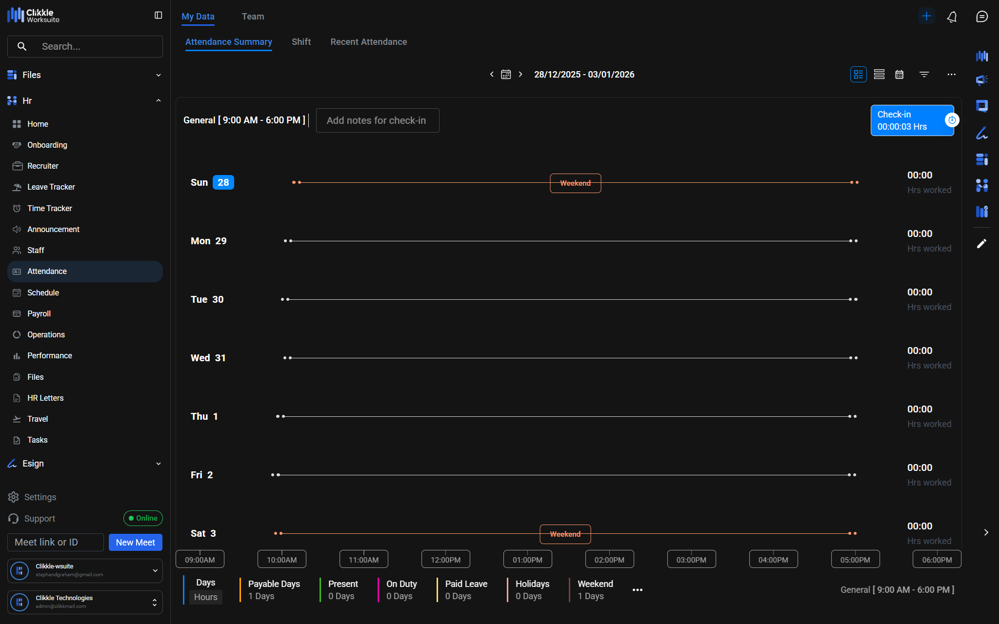The height and width of the screenshot is (624, 999).
Task: Click the blue plus add icon
Action: coord(926,16)
